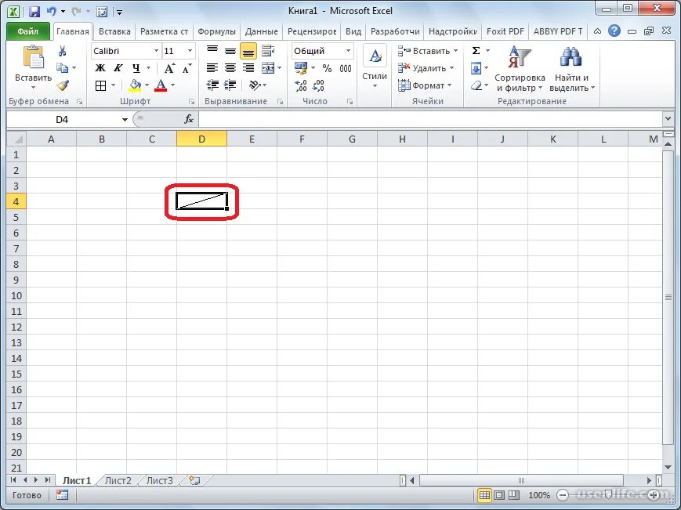Toggle bottom align button
The width and height of the screenshot is (681, 510).
[x=248, y=51]
